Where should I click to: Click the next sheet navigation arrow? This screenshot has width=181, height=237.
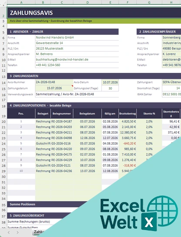18,233
